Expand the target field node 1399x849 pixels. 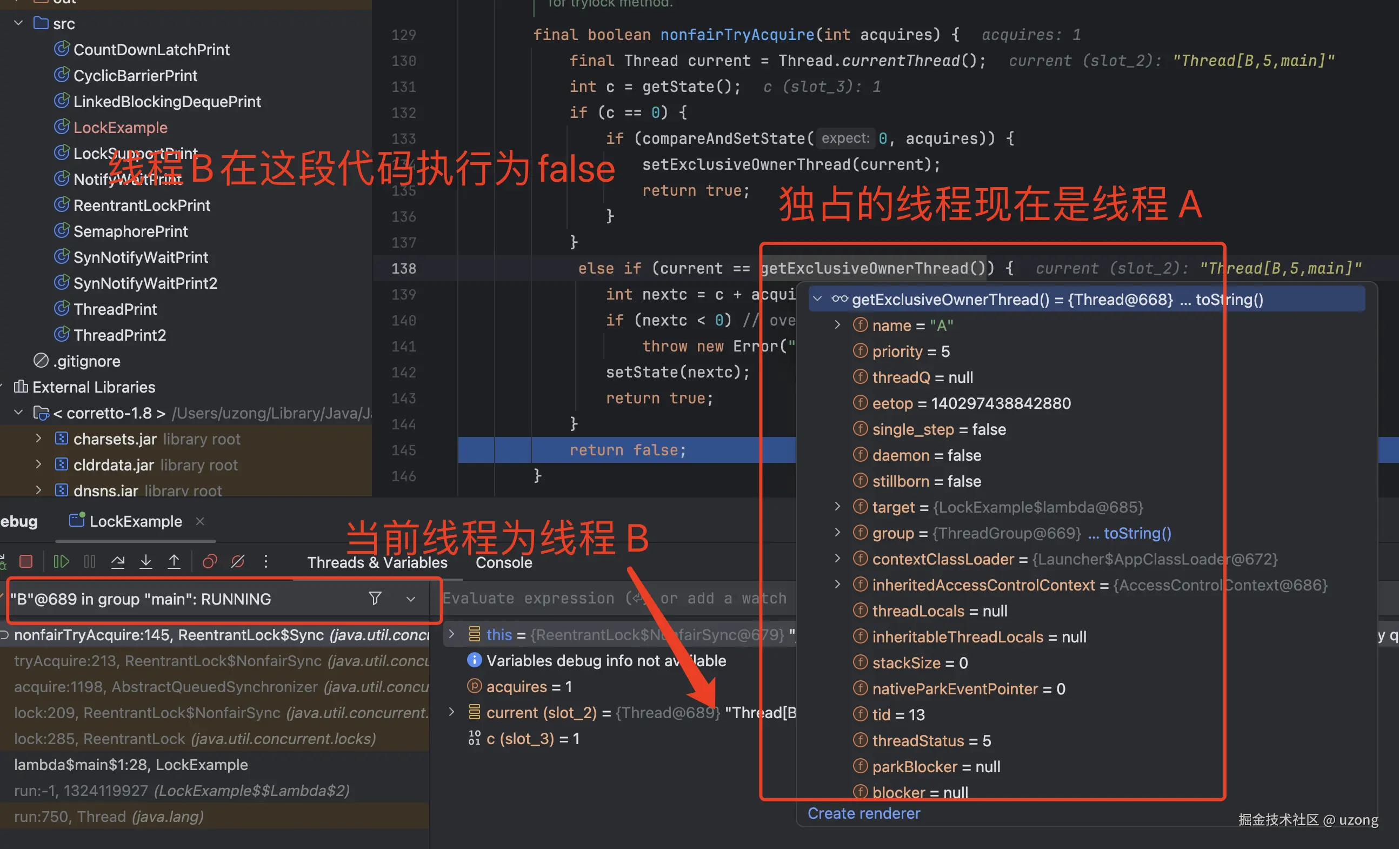click(837, 507)
